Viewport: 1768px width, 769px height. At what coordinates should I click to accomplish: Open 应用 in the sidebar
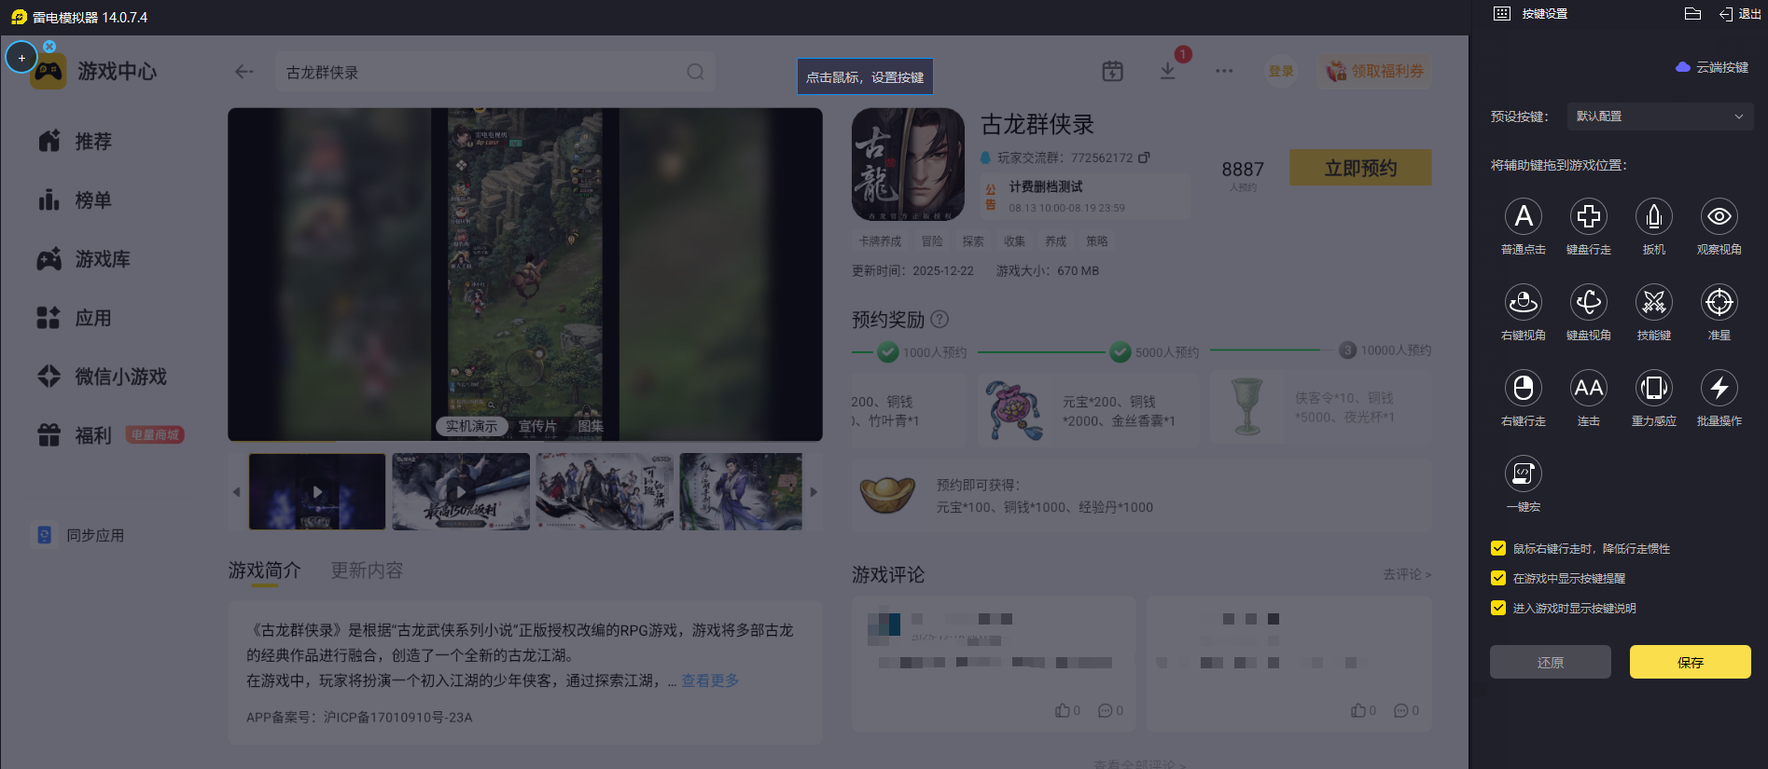(x=75, y=318)
